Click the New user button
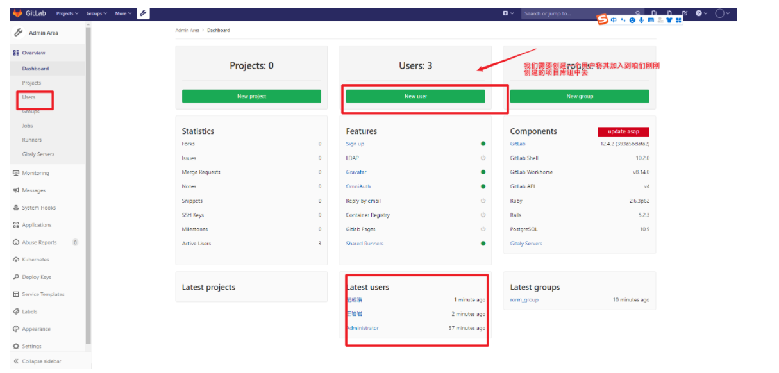Image resolution: width=779 pixels, height=373 pixels. 415,96
